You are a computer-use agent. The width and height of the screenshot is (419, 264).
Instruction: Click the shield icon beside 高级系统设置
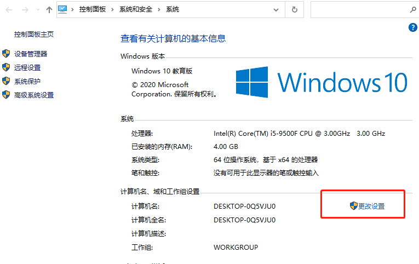pos(6,95)
